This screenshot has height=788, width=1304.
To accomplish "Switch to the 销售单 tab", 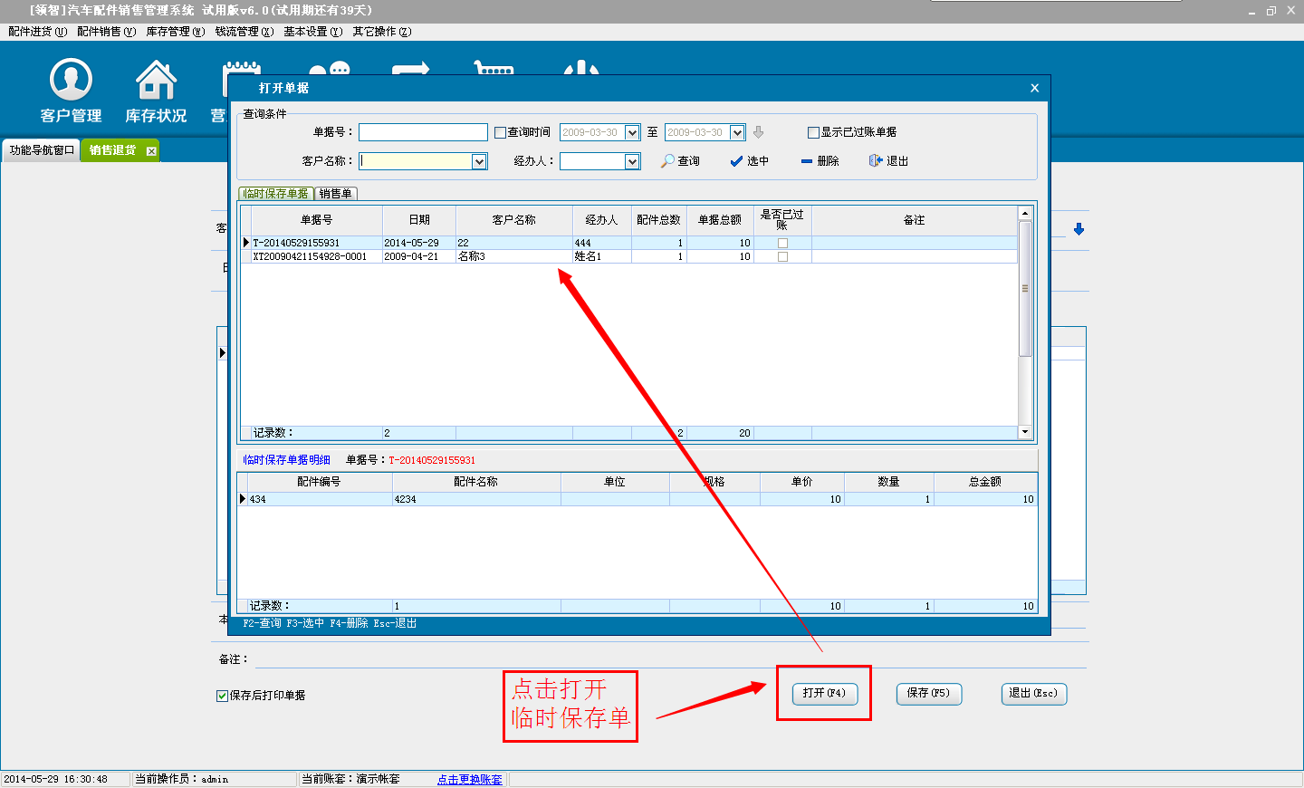I will click(335, 194).
